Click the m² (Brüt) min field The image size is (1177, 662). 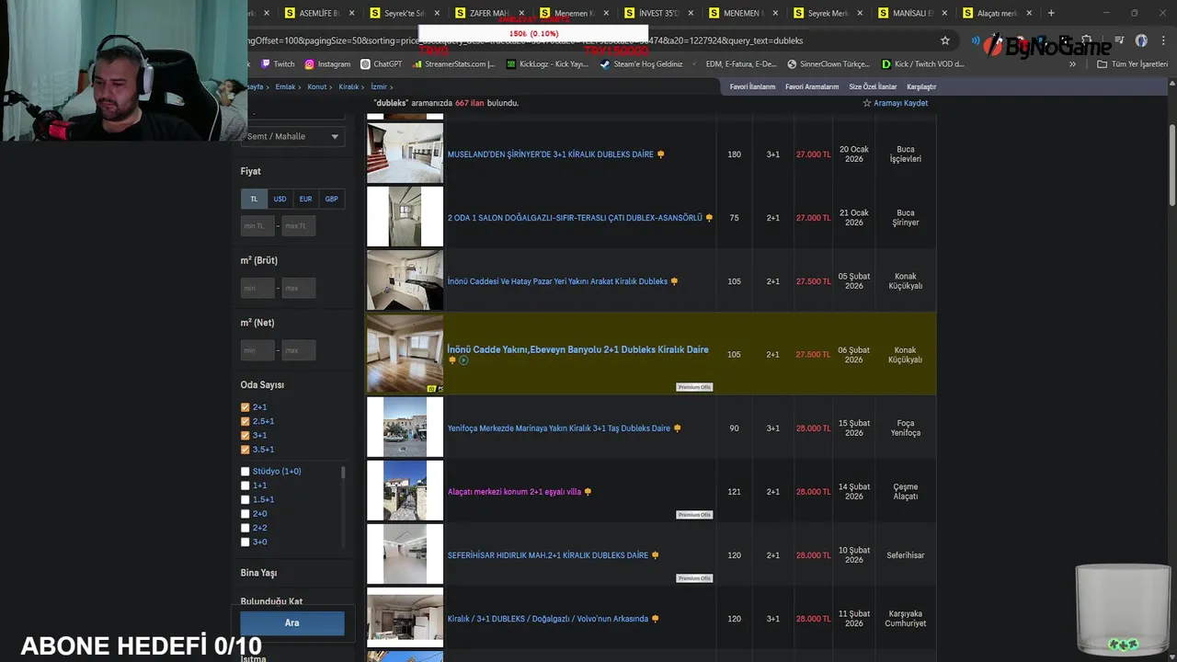point(257,288)
